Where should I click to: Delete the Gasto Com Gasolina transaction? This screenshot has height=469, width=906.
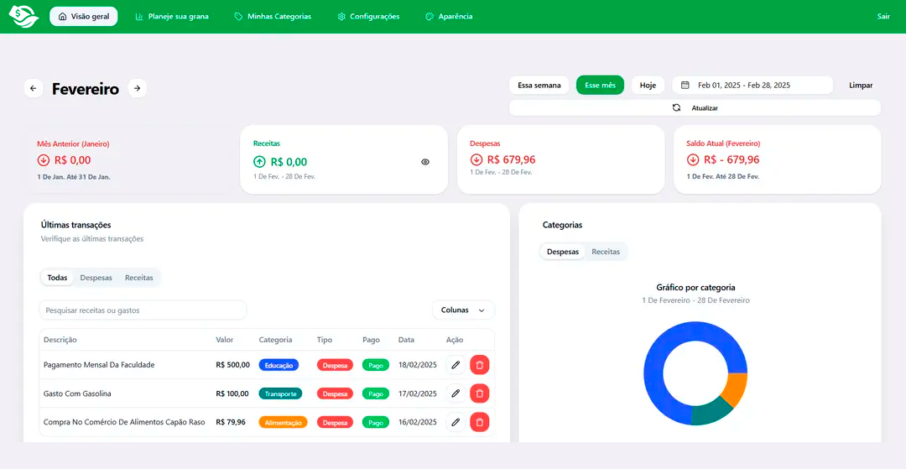[x=480, y=393]
